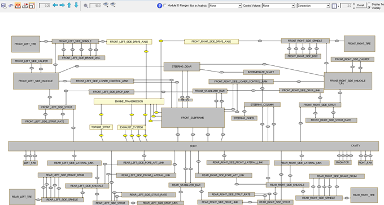Toggle the Visibility checkbox
384x205 pixels.
point(369,8)
